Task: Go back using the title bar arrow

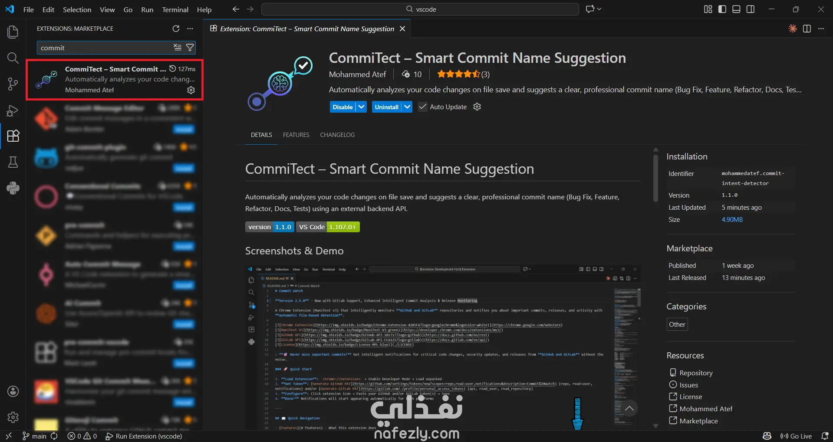Action: pyautogui.click(x=236, y=9)
